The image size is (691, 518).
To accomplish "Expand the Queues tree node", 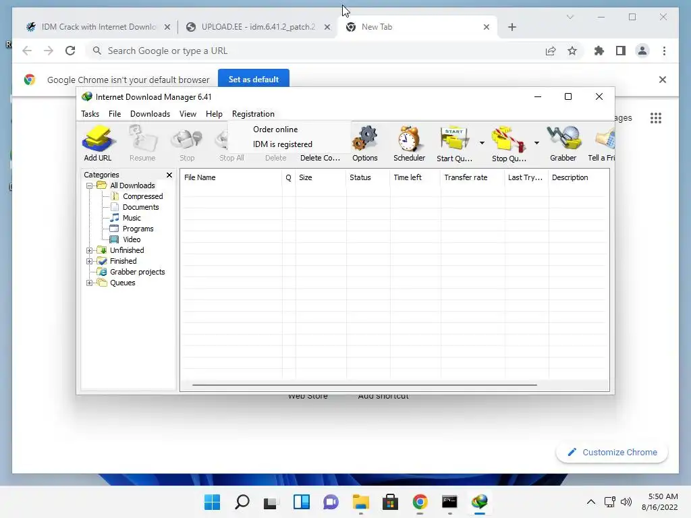I will tap(90, 283).
